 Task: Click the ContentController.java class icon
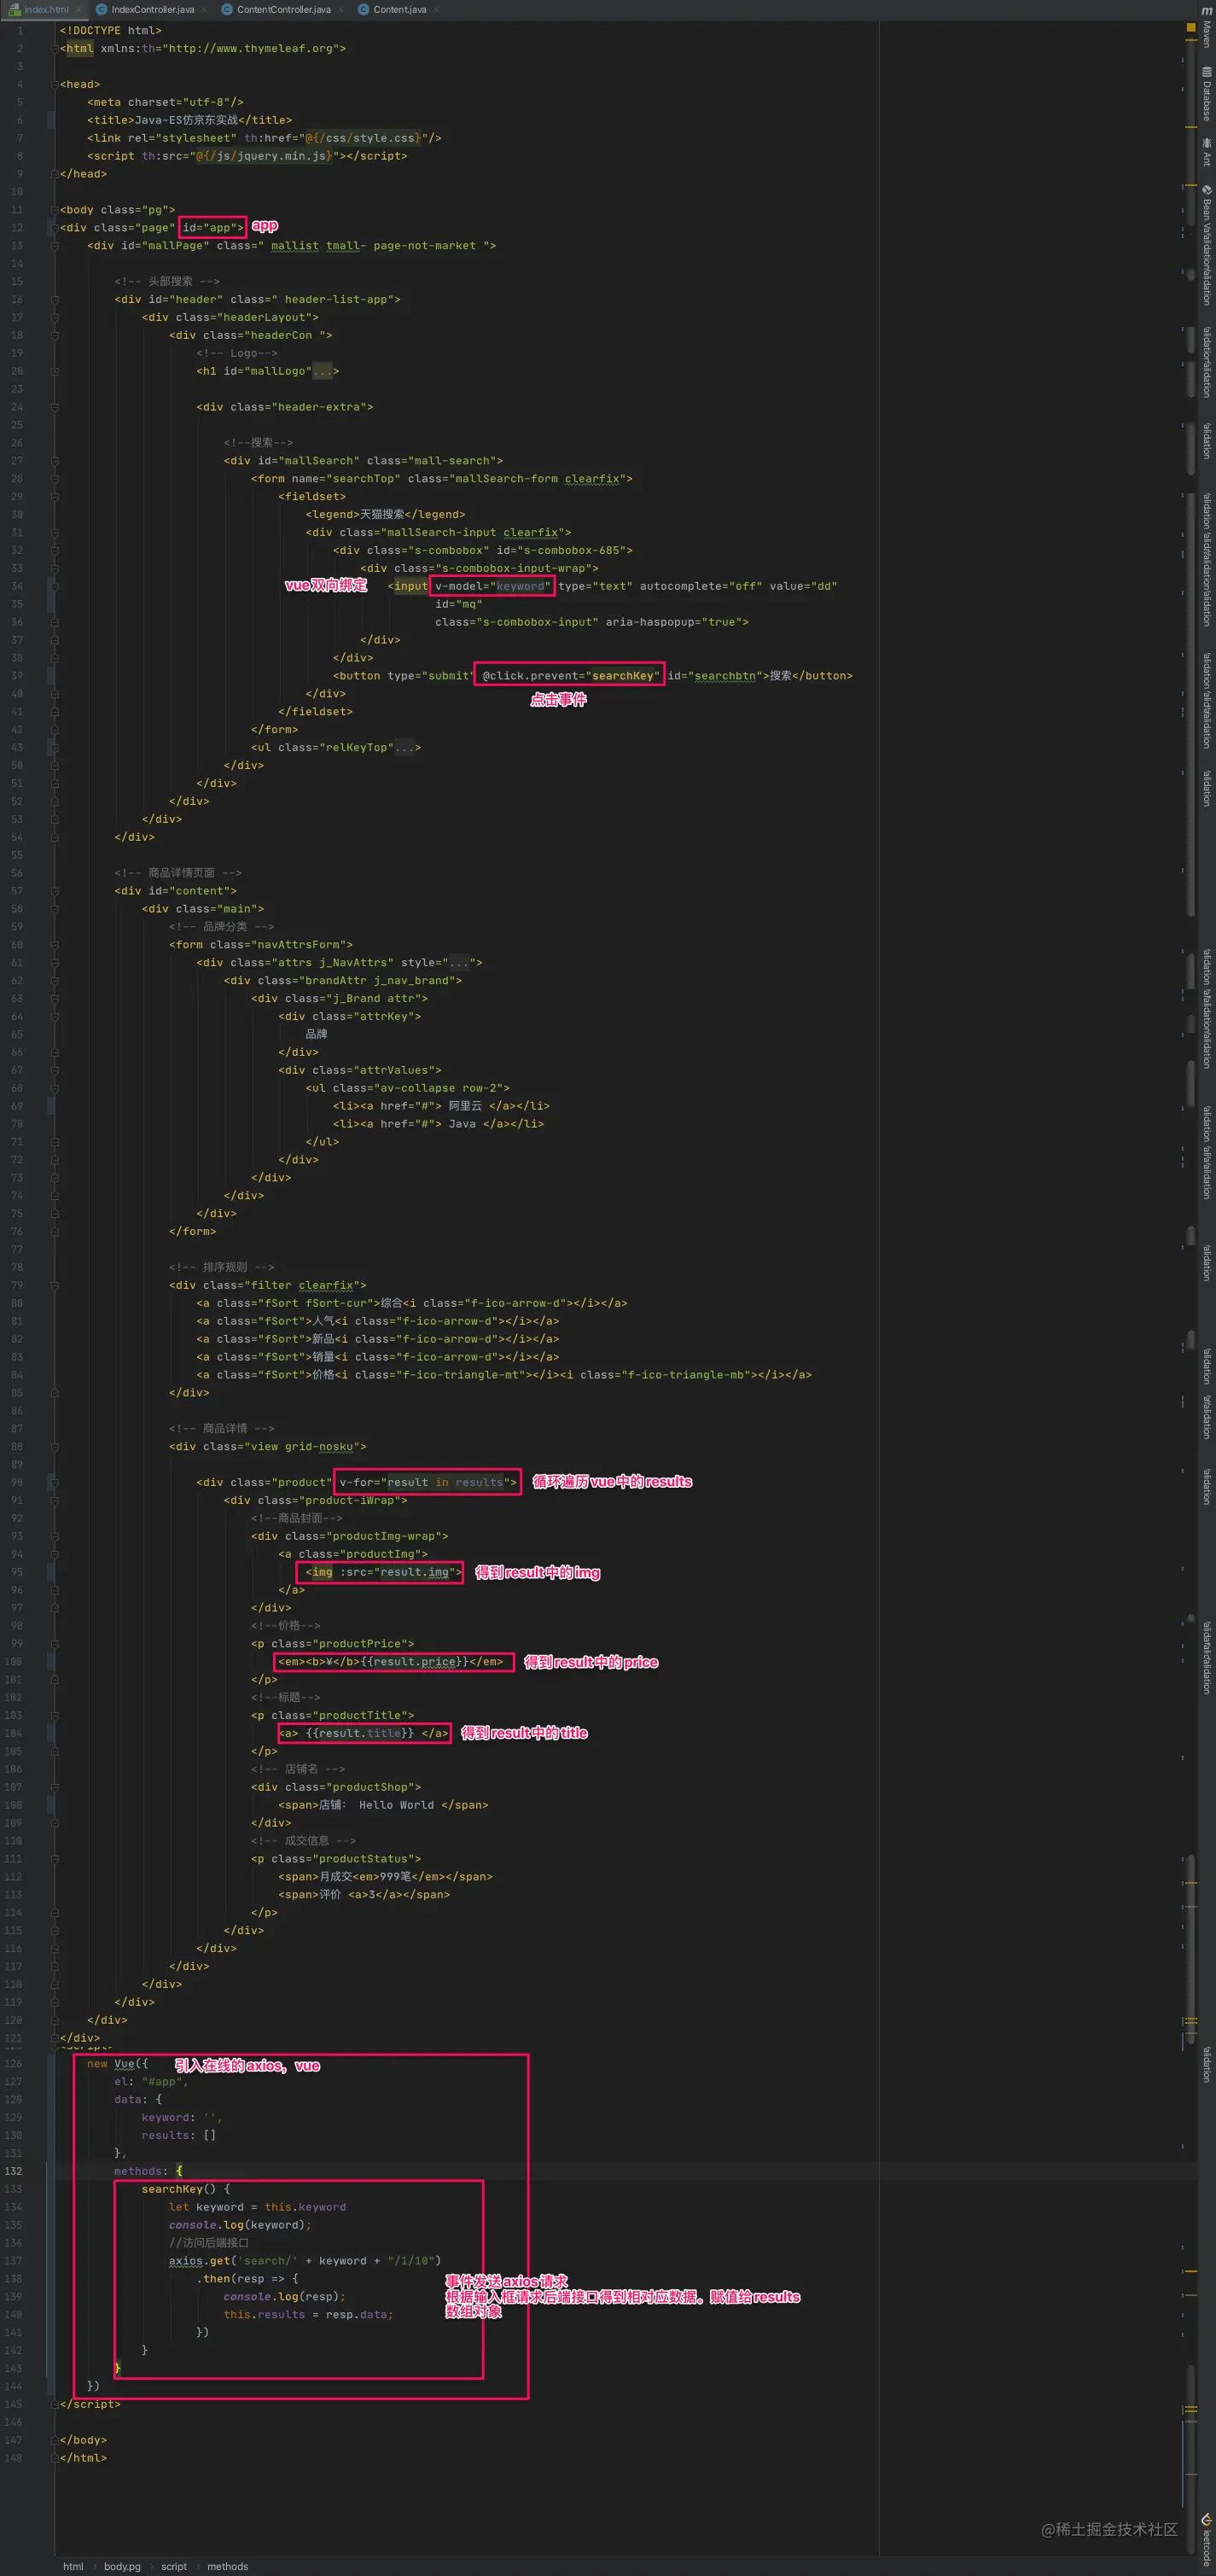coord(227,9)
